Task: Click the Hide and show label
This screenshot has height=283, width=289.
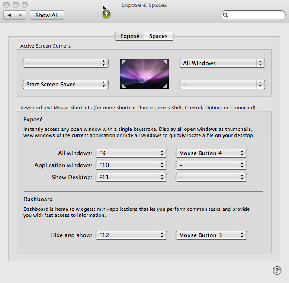Action: [71, 235]
